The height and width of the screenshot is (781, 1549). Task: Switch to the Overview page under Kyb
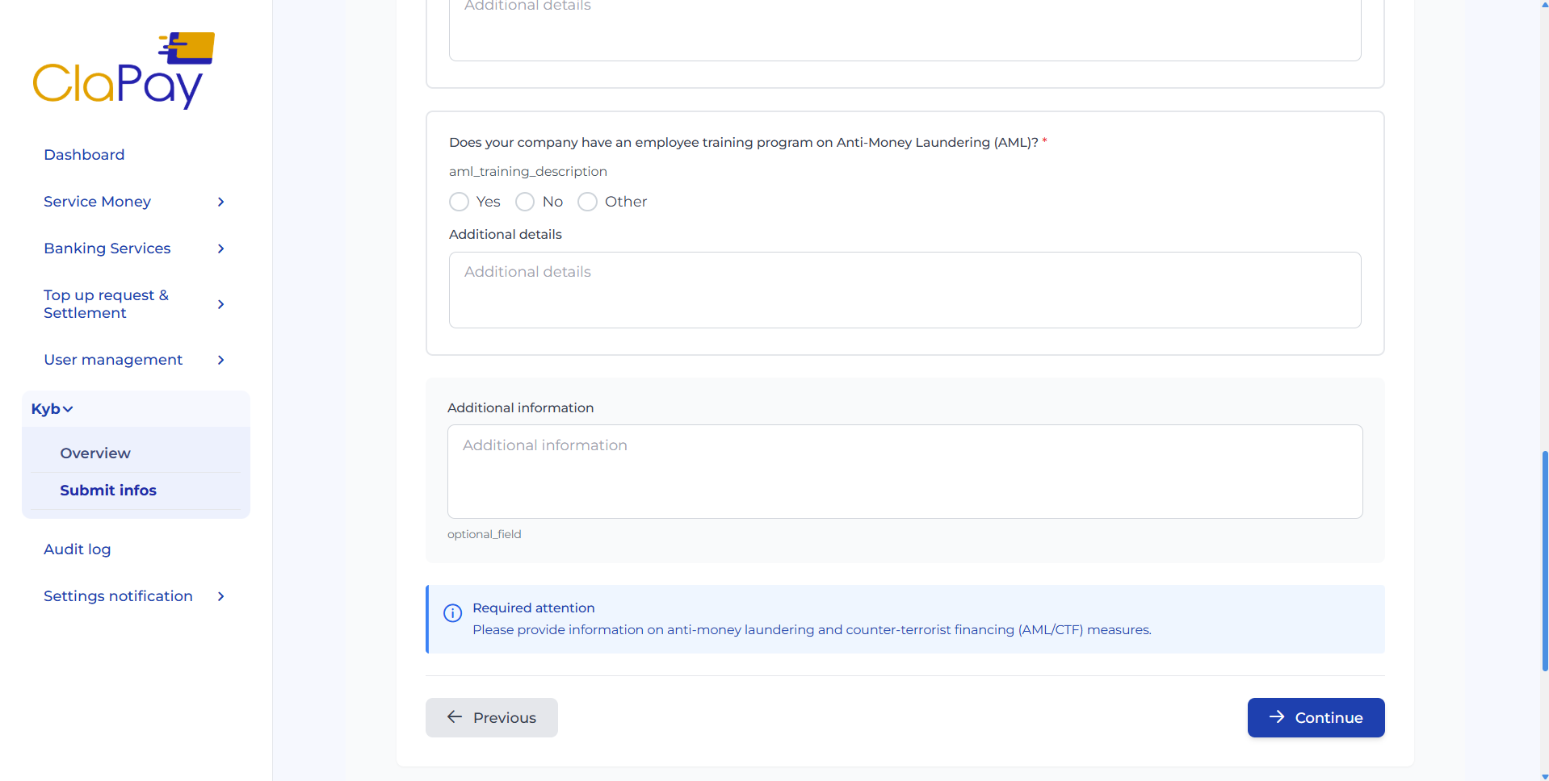pos(94,453)
